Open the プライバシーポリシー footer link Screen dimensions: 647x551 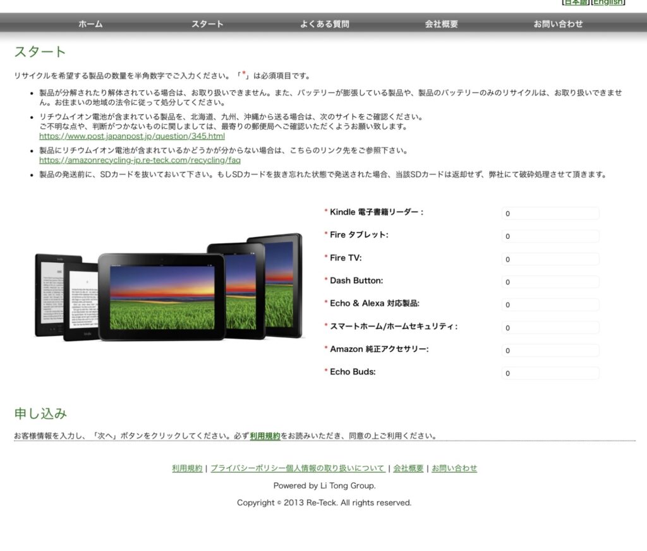click(x=297, y=468)
